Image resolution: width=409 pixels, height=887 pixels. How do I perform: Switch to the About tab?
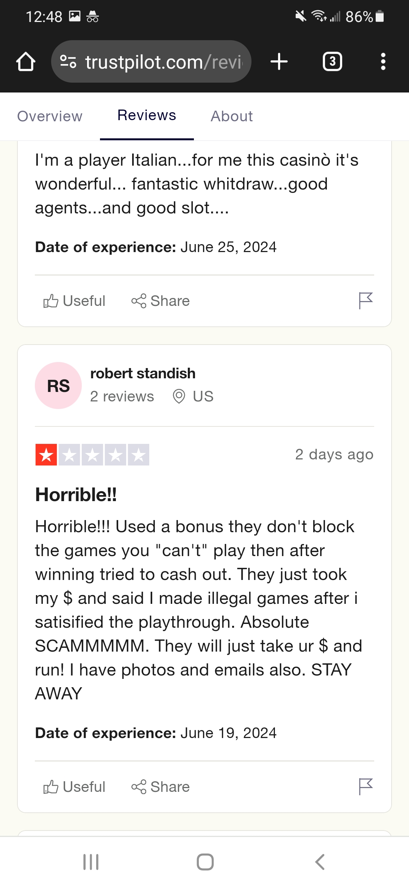pos(232,116)
